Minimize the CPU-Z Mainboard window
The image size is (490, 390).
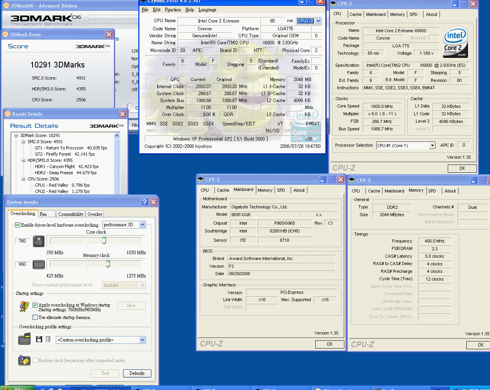323,179
